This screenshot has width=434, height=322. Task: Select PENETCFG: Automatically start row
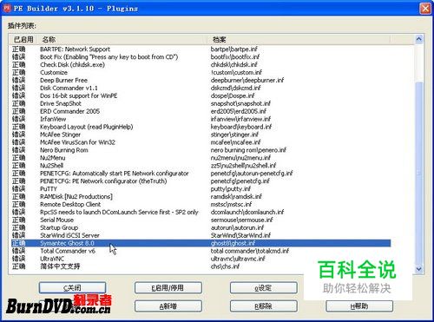click(201, 174)
